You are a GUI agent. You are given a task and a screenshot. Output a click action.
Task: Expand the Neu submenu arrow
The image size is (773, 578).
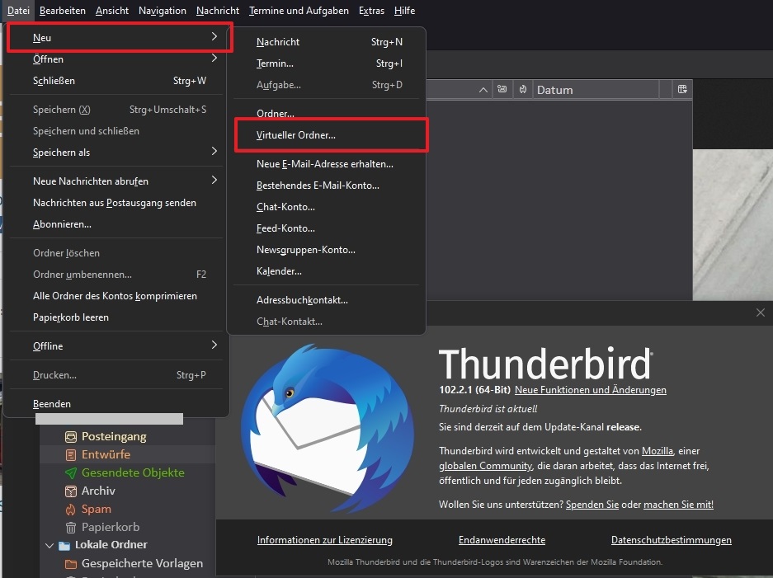point(214,36)
